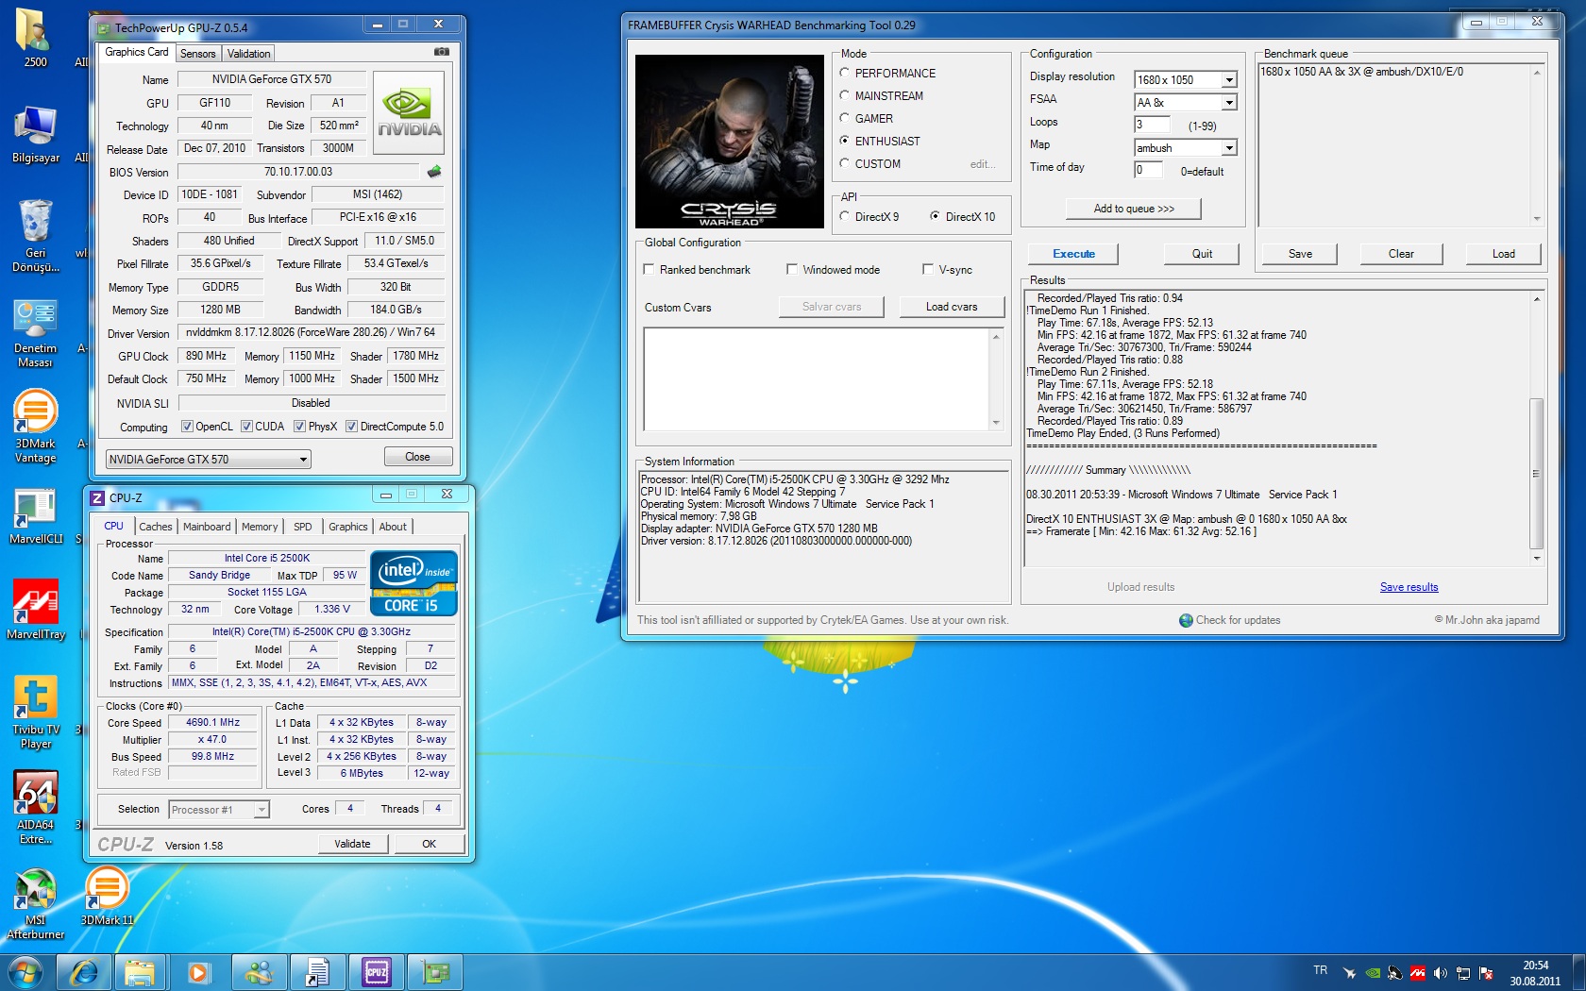
Task: Open the Denetim Masası desktop icon
Action: coord(35,333)
